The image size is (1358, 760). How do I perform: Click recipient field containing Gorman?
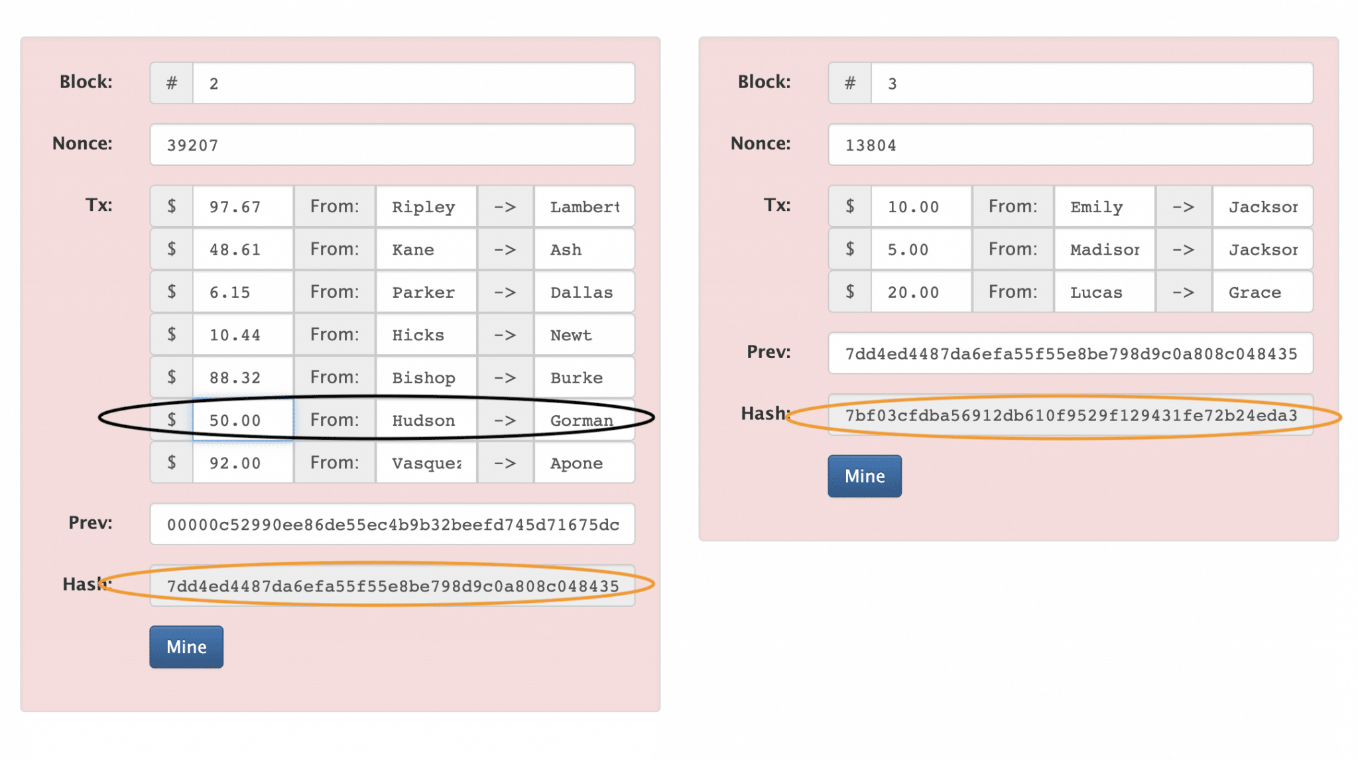tap(584, 420)
